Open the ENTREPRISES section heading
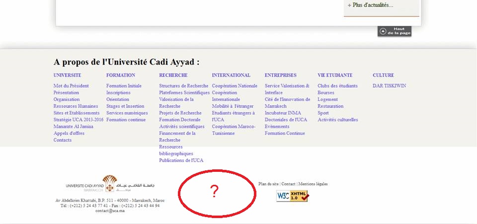The height and width of the screenshot is (224, 477). (280, 75)
